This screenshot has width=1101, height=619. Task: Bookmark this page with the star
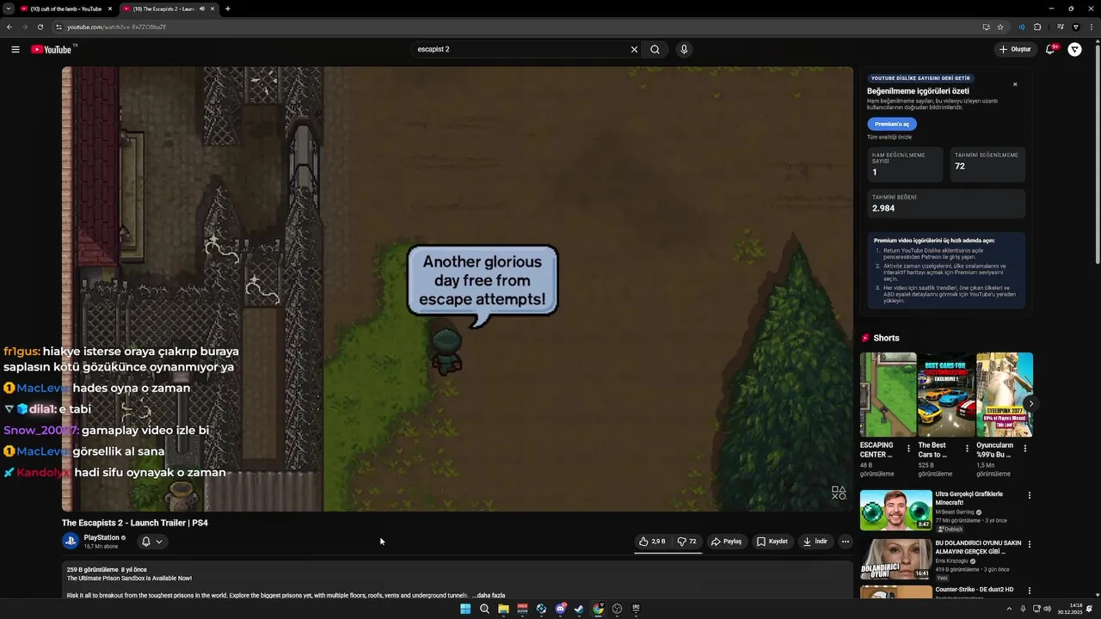pyautogui.click(x=1000, y=27)
